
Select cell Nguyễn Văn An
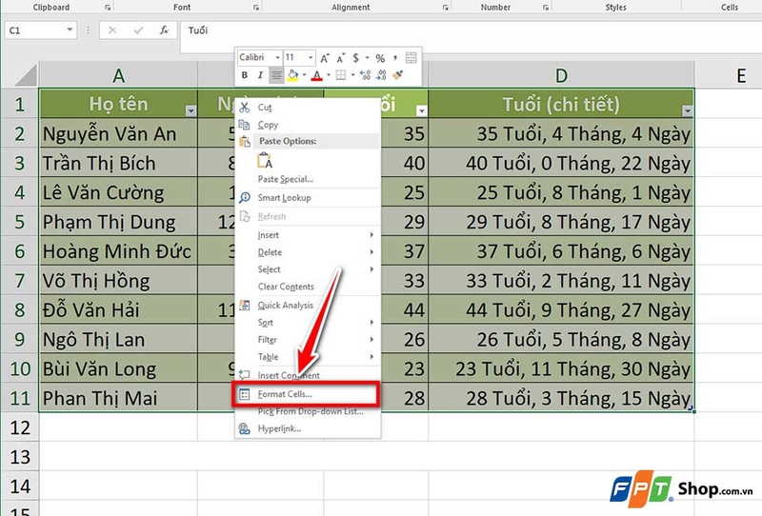click(118, 133)
